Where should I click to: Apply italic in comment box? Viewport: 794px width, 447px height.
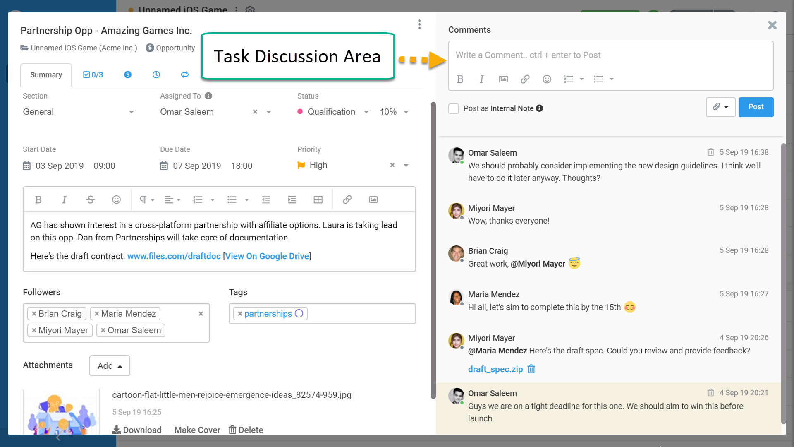tap(482, 79)
